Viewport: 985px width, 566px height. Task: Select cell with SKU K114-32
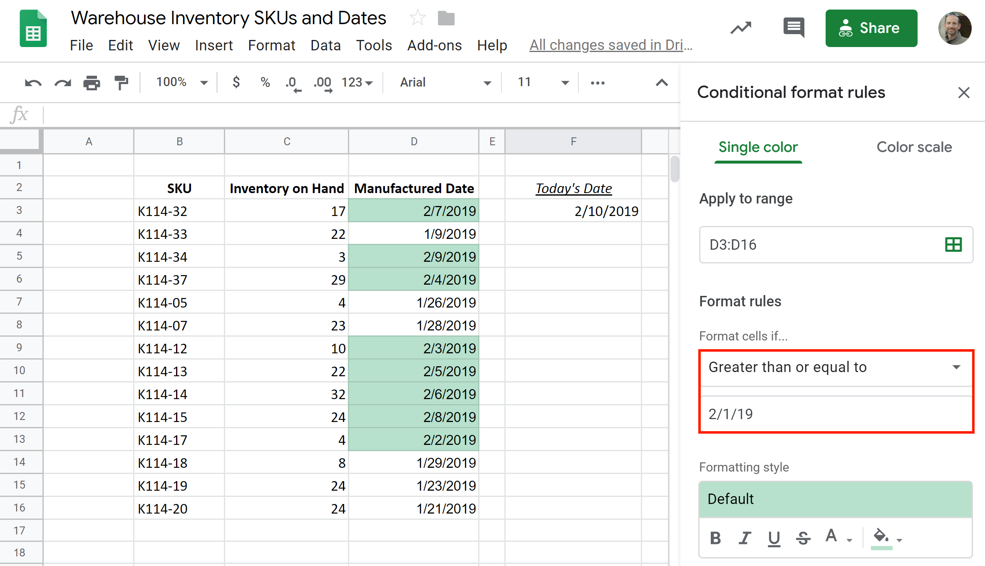pos(179,211)
